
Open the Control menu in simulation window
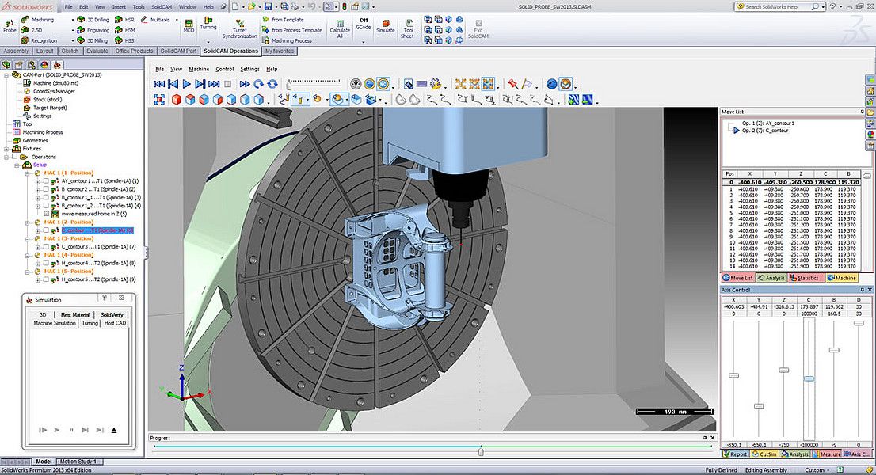pos(225,69)
